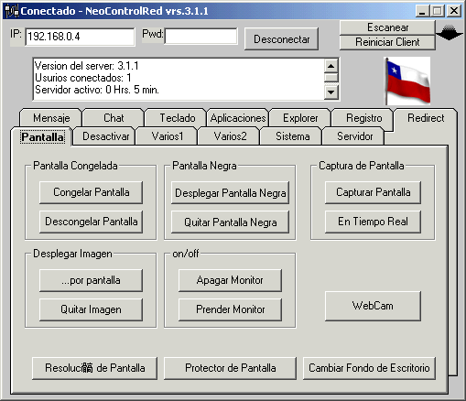Click the log scrollbar down arrow
Viewport: 466px width, 401px height.
tap(331, 92)
